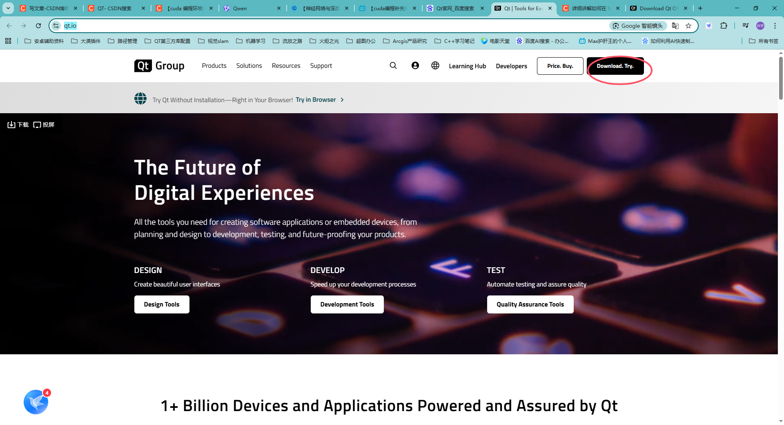Open the Arcgis产品研究 bookmark folder
The width and height of the screenshot is (784, 425).
pos(405,41)
